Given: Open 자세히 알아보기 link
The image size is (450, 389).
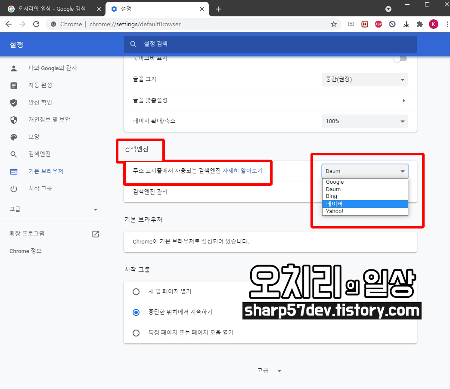Looking at the screenshot, I should tap(242, 171).
